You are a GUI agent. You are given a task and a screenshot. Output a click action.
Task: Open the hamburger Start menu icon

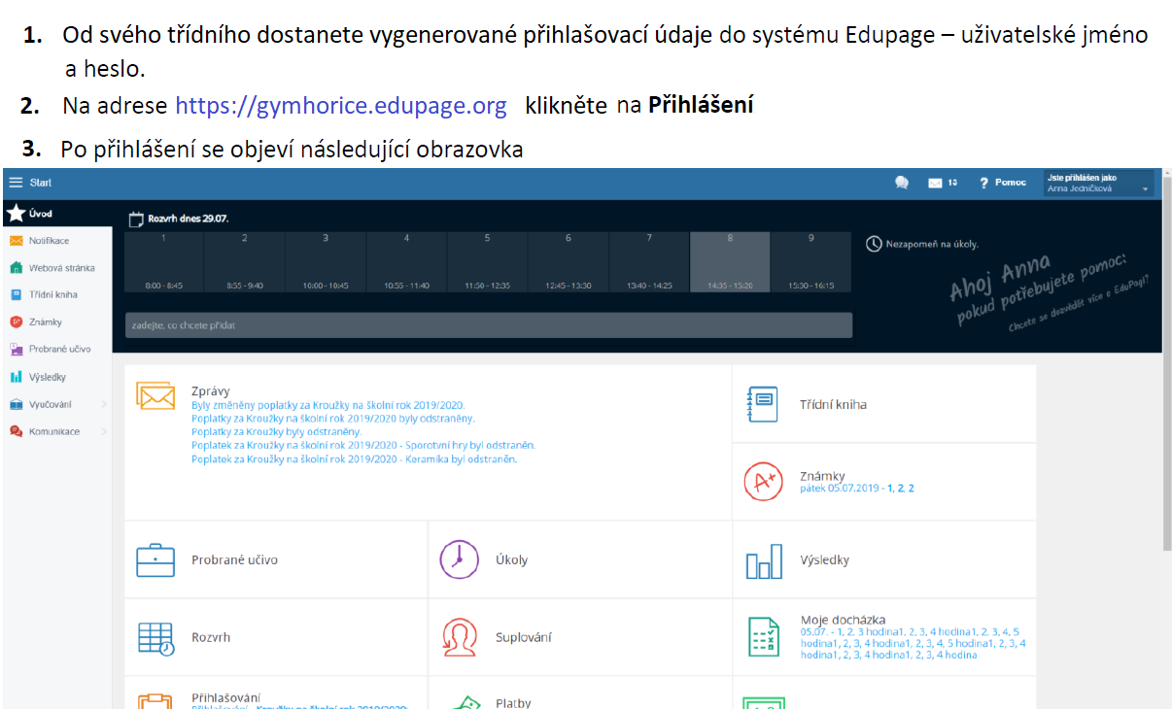[x=15, y=183]
